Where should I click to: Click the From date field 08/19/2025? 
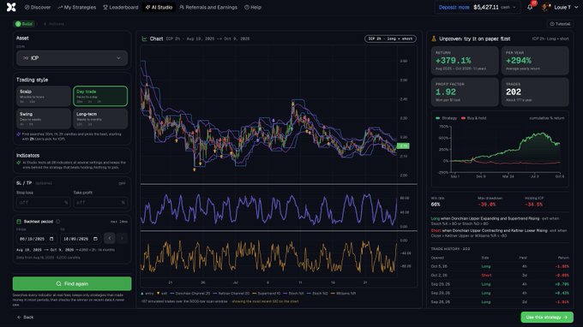point(36,239)
